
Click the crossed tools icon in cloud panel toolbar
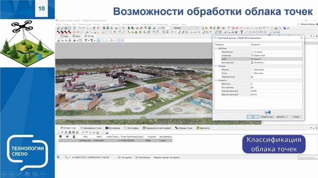[77, 133]
